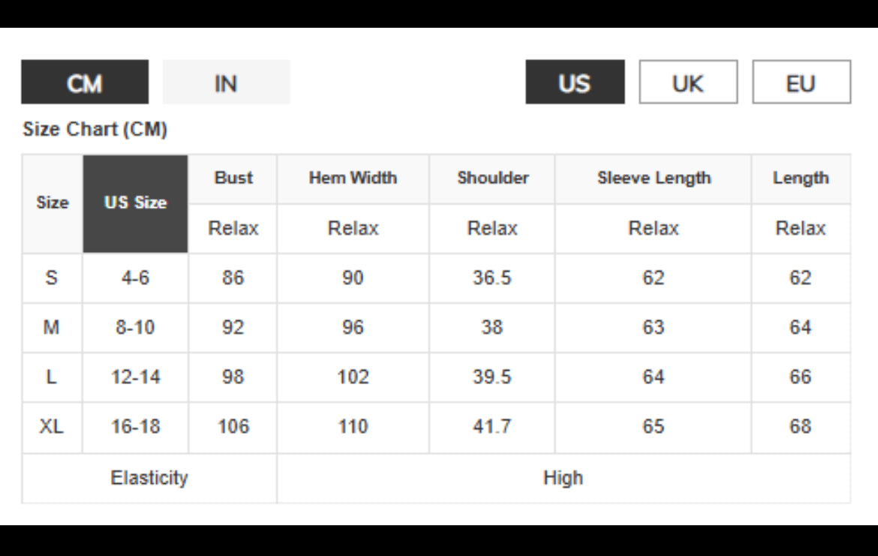Click US size 12-14 cell
This screenshot has width=878, height=556.
point(135,377)
